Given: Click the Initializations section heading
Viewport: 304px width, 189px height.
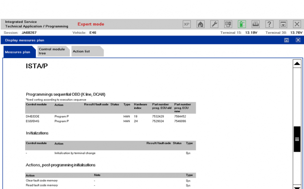Looking at the screenshot, I should 37,133.
